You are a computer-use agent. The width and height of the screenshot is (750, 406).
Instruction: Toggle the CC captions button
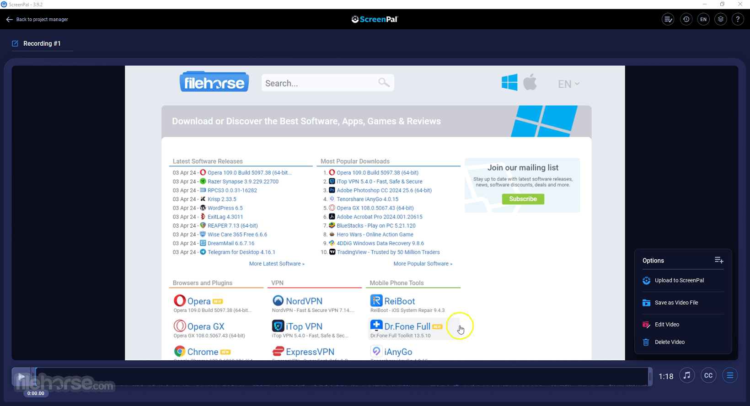(708, 375)
